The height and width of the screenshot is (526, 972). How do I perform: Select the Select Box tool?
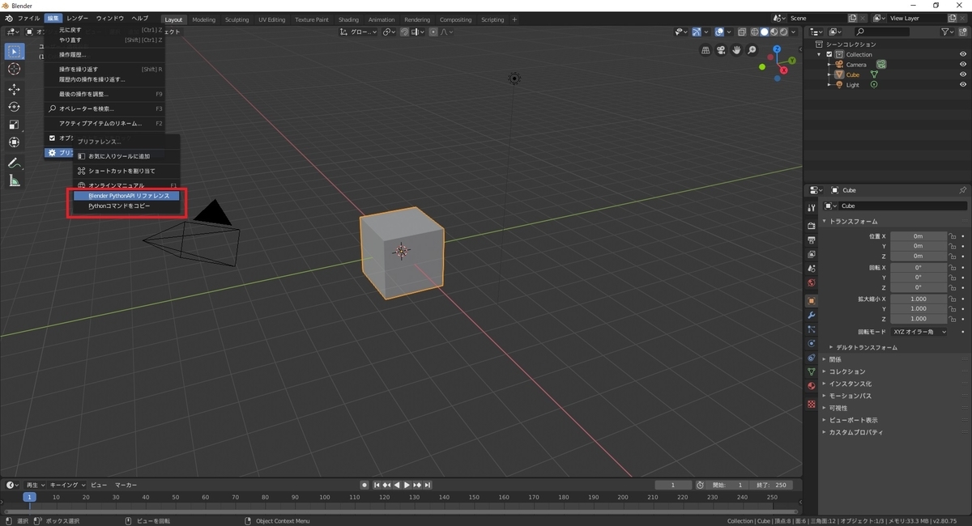[14, 52]
